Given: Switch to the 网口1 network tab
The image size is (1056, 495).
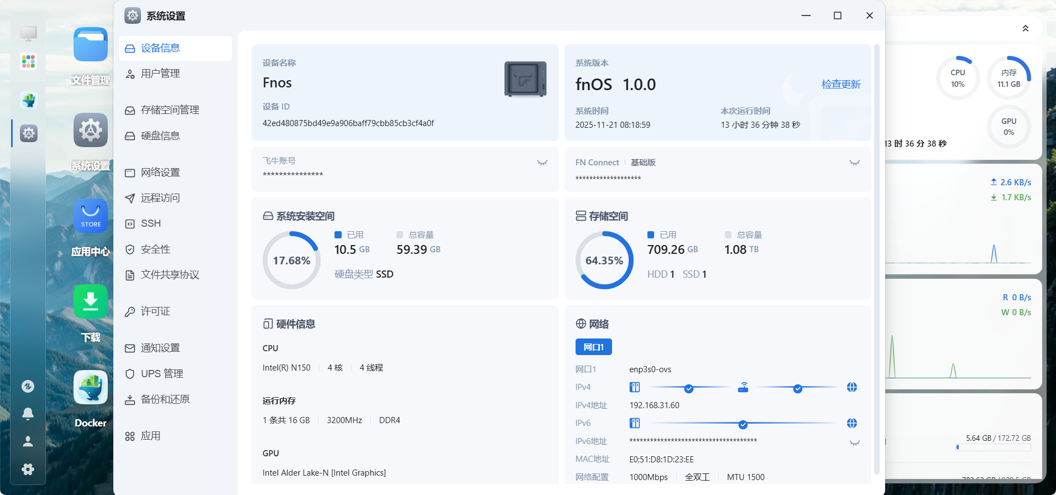Looking at the screenshot, I should coord(593,347).
